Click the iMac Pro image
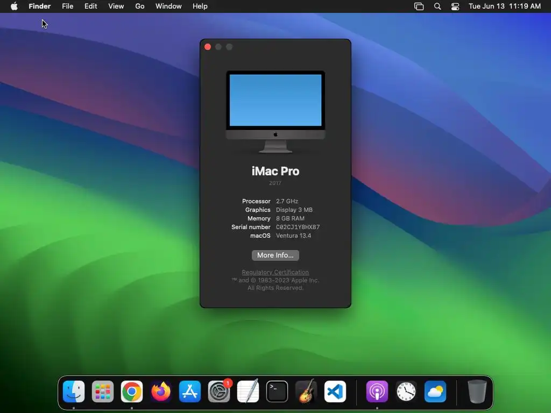 pyautogui.click(x=275, y=112)
